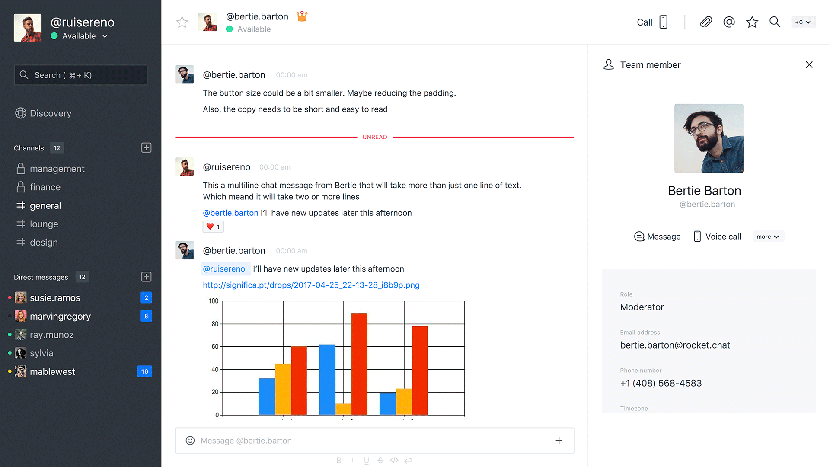Viewport: 830px width, 467px height.
Task: Add a new channel with plus icon
Action: (146, 148)
